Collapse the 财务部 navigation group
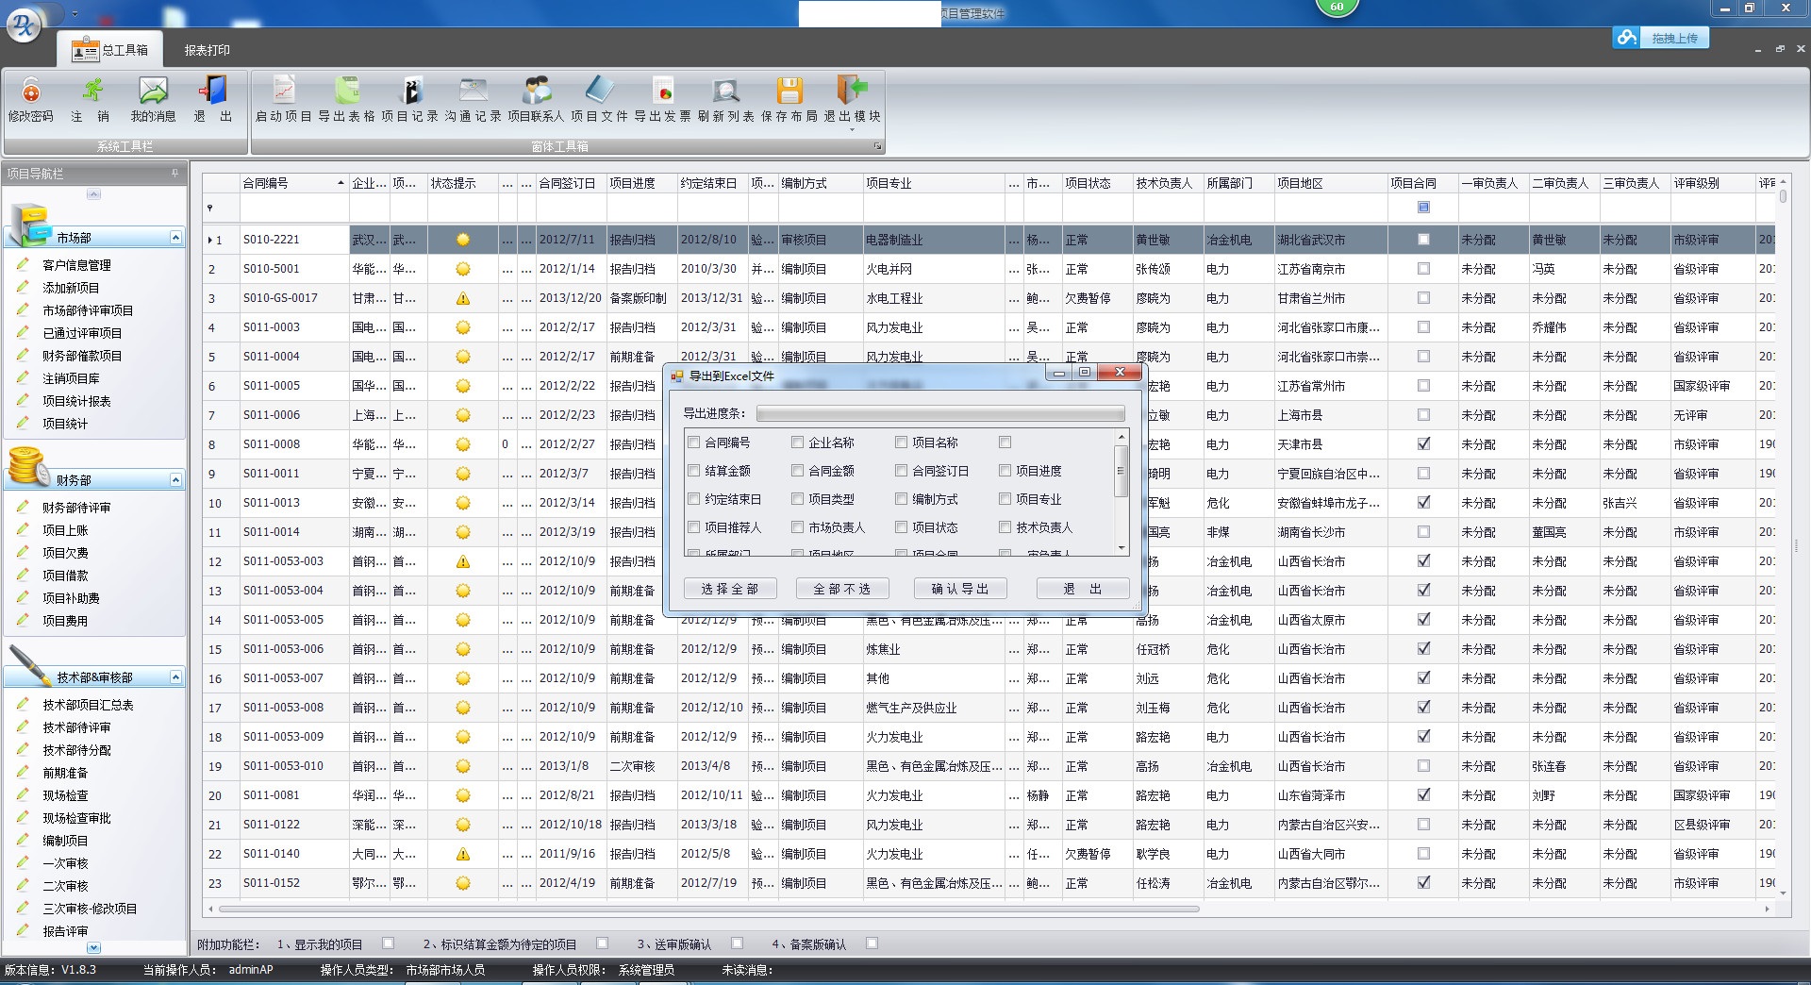Screen dimensions: 1811x985 [x=175, y=480]
